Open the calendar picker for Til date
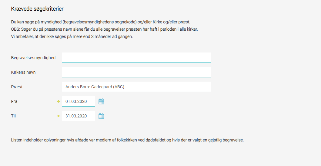 pos(101,116)
